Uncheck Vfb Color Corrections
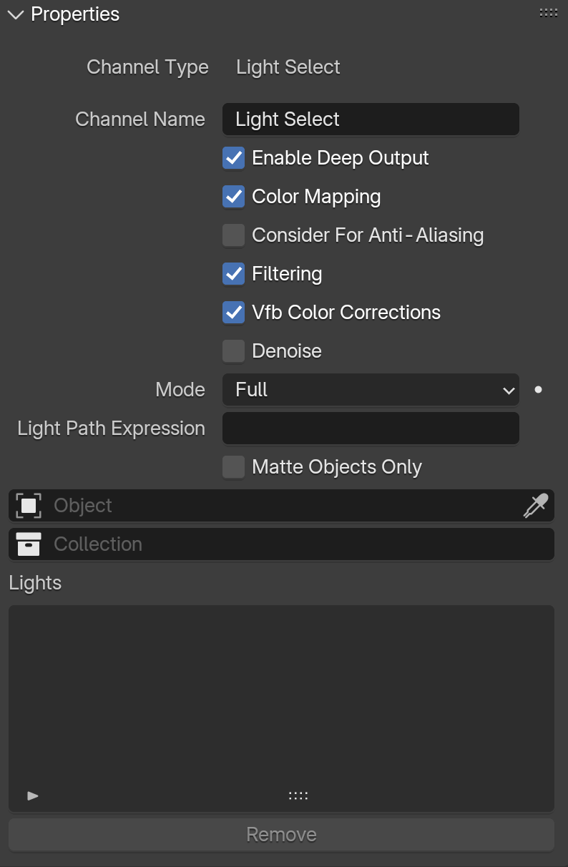Viewport: 568px width, 867px height. (233, 313)
